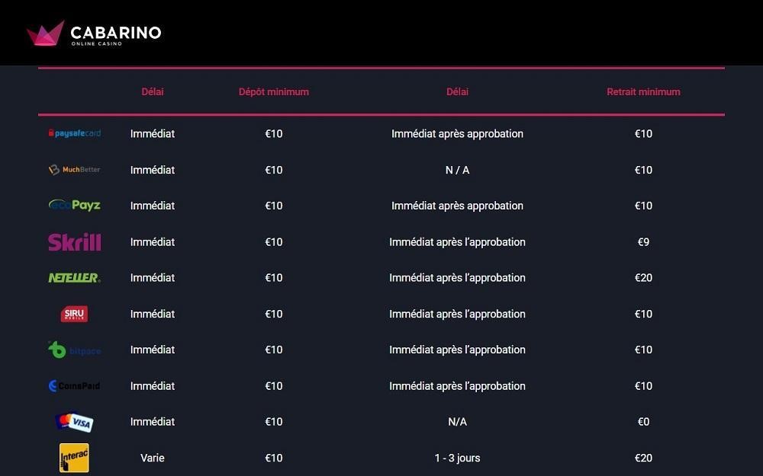Click ecoPayz's Immédiat après approbation text
The image size is (763, 476).
tap(457, 206)
